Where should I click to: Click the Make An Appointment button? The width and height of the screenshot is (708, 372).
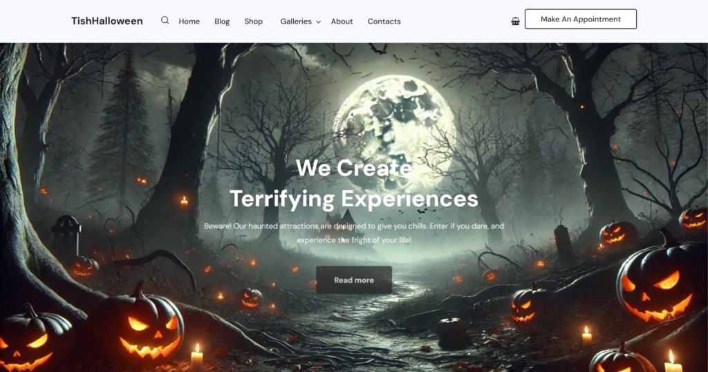tap(581, 19)
